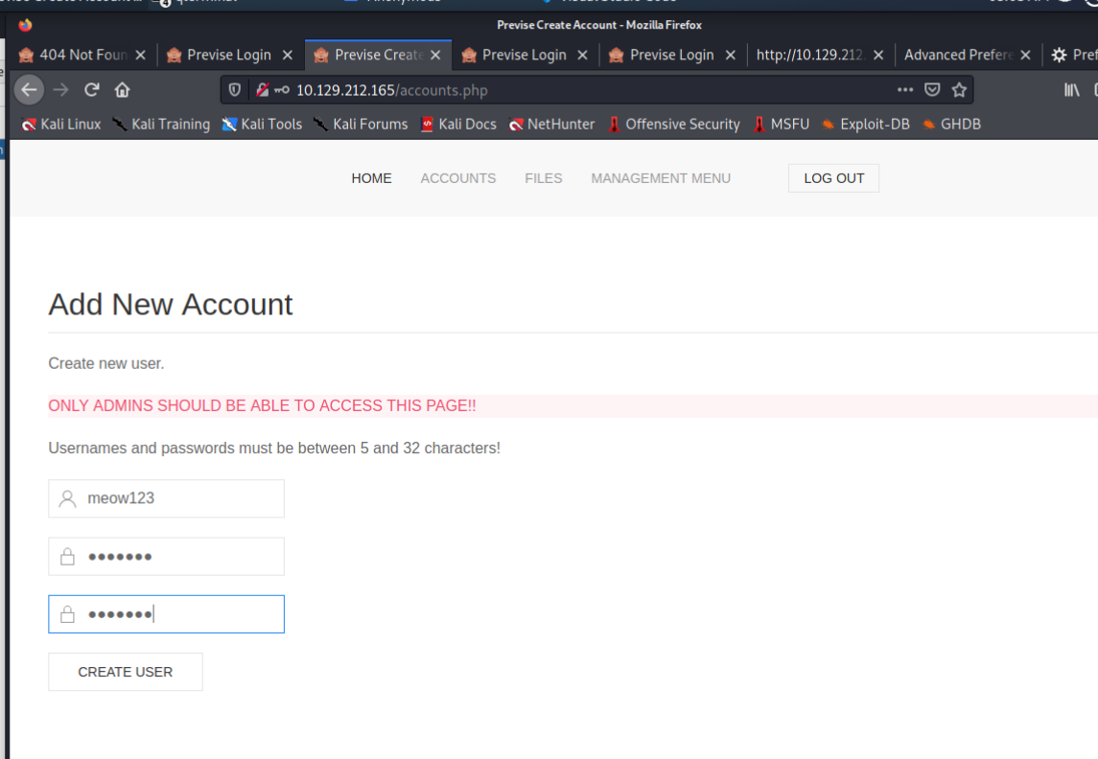Close the 404 Not Found tab
1098x759 pixels.
[x=141, y=56]
